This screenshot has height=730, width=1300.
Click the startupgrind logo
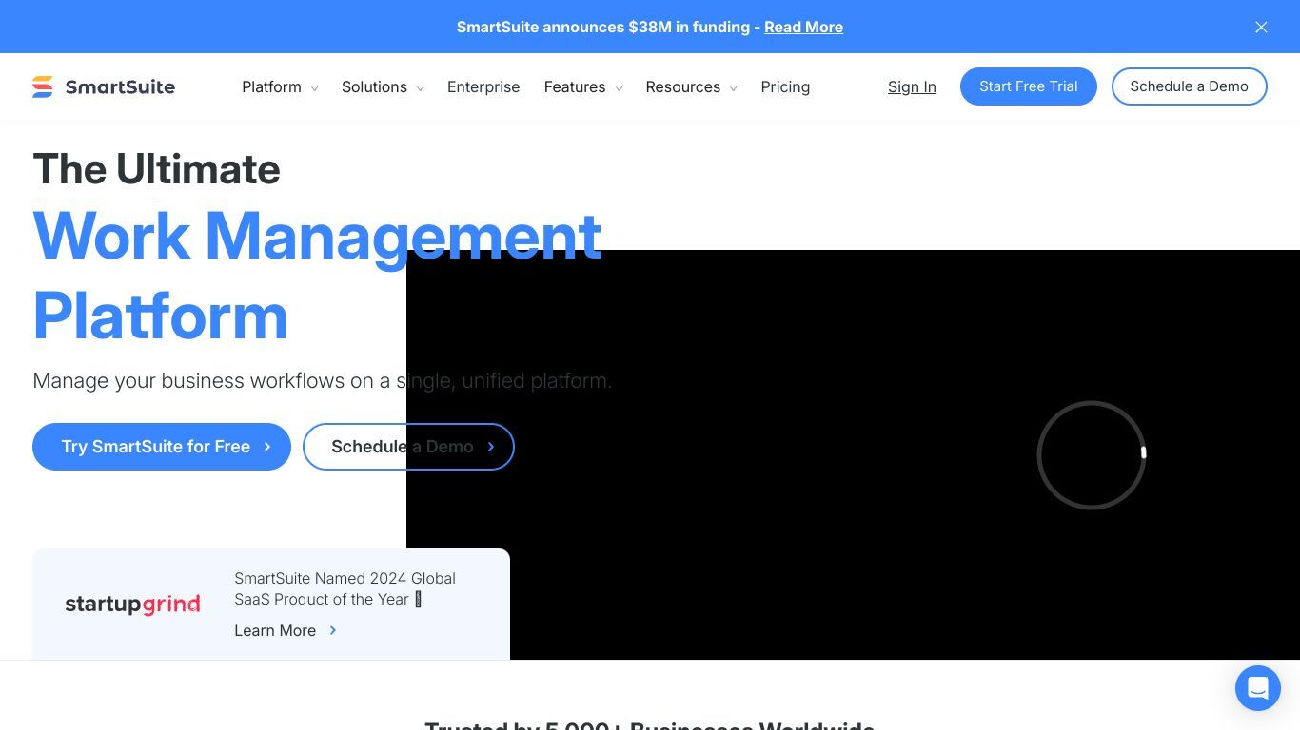pyautogui.click(x=132, y=605)
